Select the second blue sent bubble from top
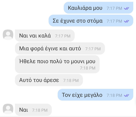The height and width of the screenshot is (117, 136). click(x=91, y=21)
